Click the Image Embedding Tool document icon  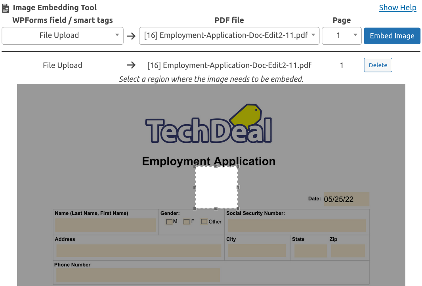tap(6, 8)
